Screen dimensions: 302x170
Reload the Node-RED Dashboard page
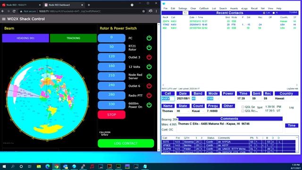14,11
